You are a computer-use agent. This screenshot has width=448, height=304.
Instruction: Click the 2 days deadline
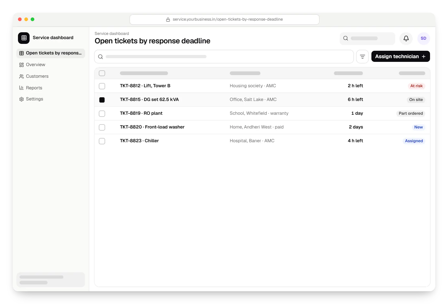click(356, 127)
